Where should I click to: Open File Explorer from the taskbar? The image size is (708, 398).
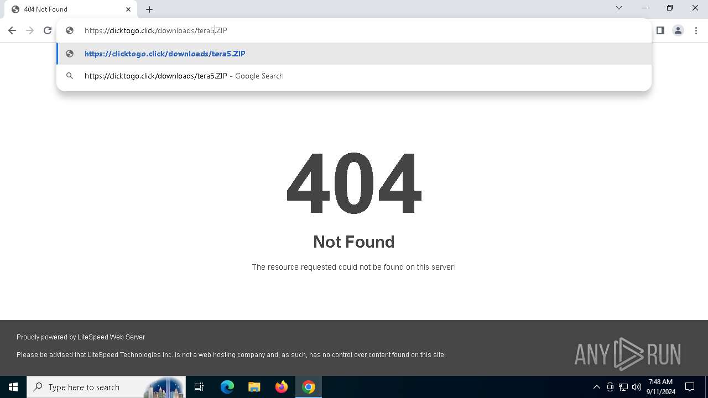(x=254, y=387)
